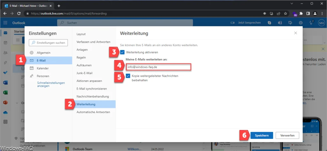Open Files paperclip icon in app rail
Image resolution: width=327 pixels, height=151 pixels.
pos(5,62)
